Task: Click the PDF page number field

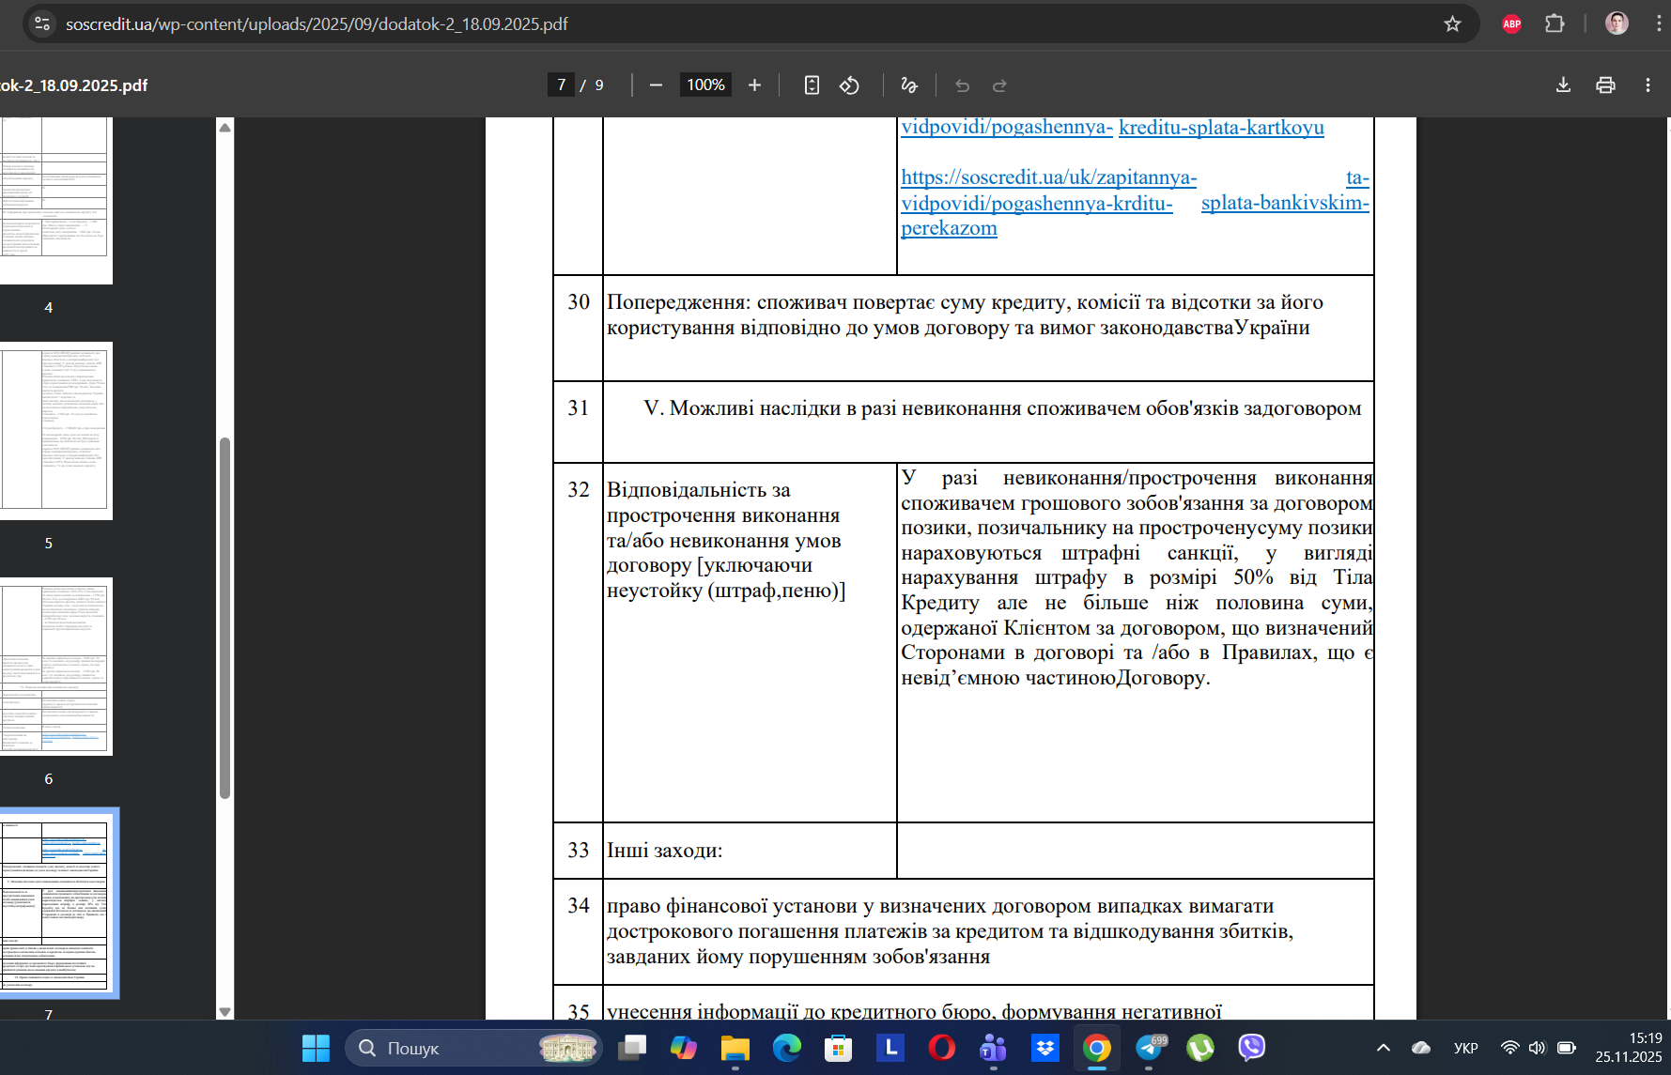Action: [x=562, y=84]
